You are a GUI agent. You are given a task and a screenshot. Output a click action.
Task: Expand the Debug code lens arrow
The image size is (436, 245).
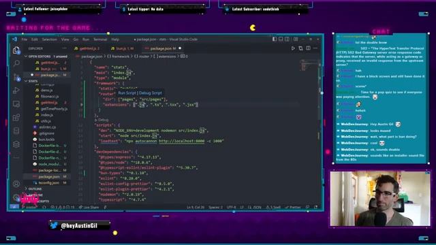[x=96, y=120]
